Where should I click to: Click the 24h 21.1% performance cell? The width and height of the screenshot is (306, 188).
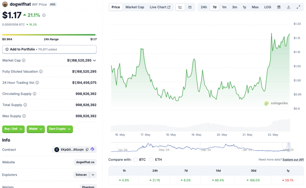coord(155,180)
